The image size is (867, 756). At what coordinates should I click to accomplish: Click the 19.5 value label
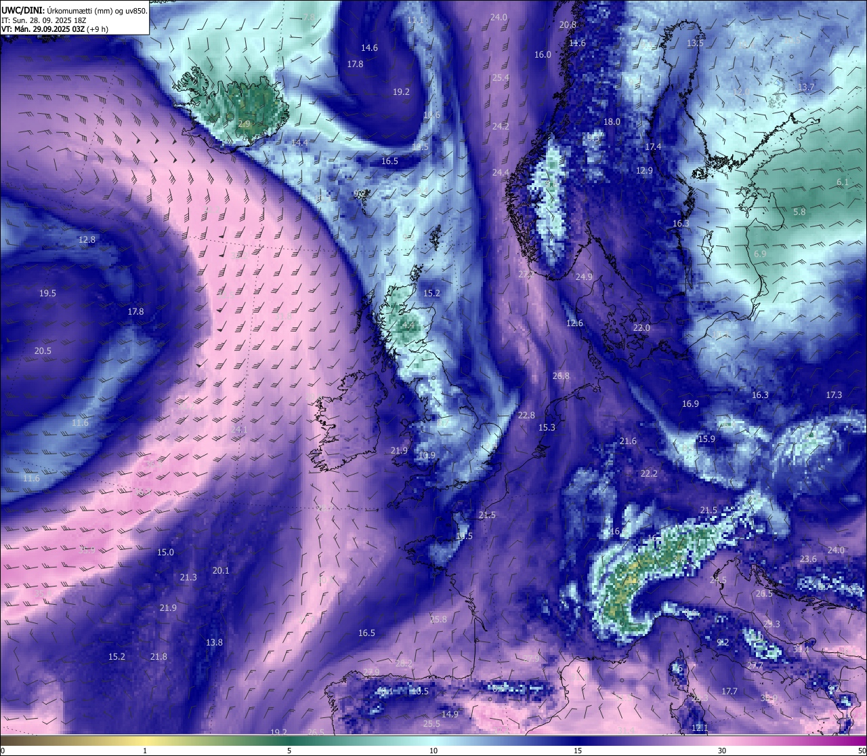coord(47,293)
